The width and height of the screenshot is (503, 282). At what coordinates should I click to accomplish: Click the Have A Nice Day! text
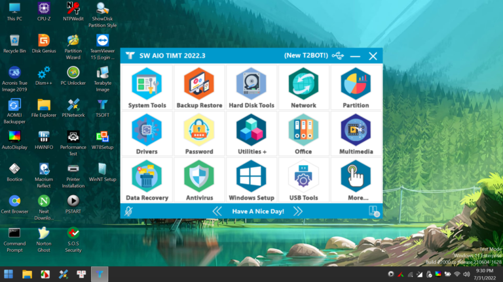click(x=258, y=211)
